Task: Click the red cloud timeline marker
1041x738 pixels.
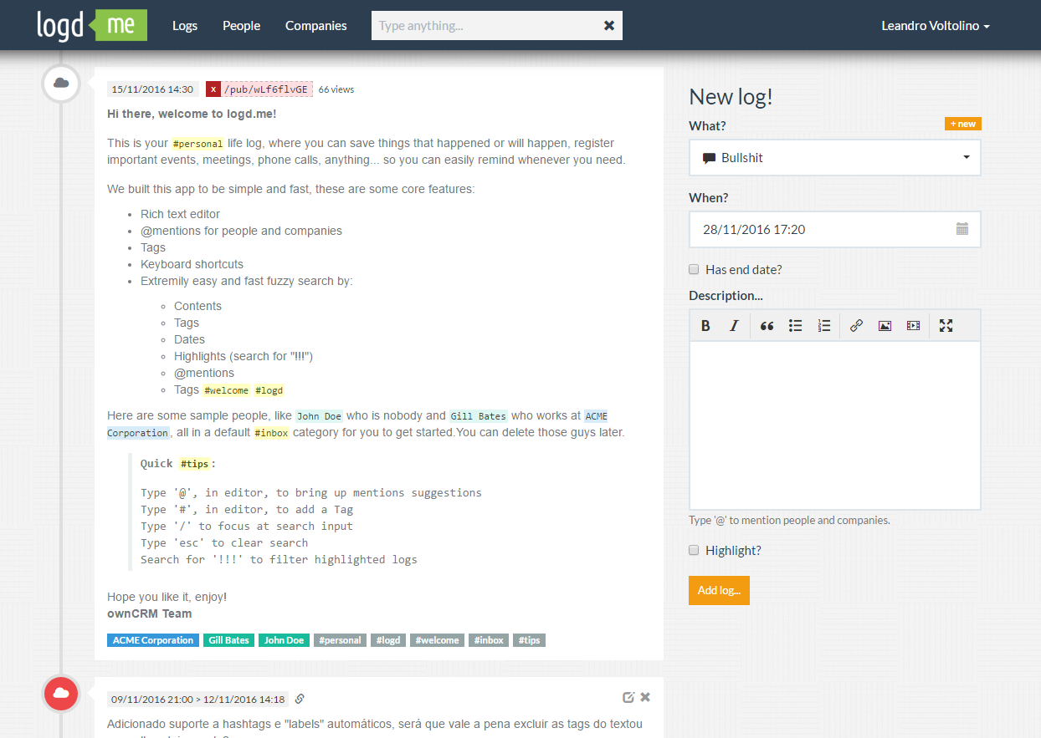Action: (61, 693)
